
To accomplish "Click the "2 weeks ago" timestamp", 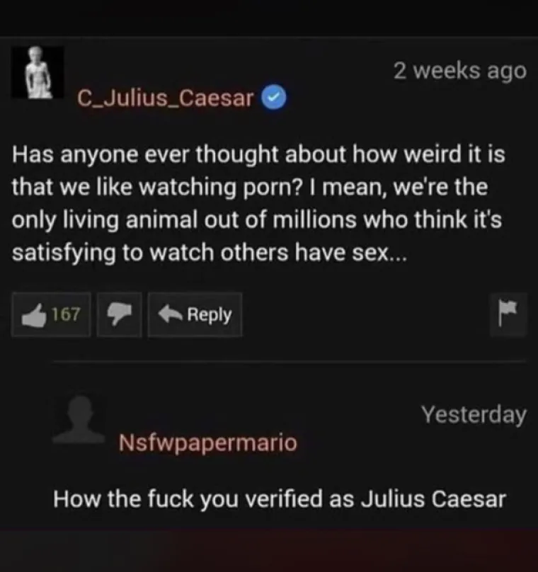I will point(460,71).
